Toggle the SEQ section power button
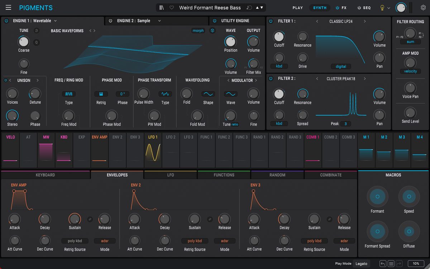Viewport: 430px width, 269px height. 359,8
